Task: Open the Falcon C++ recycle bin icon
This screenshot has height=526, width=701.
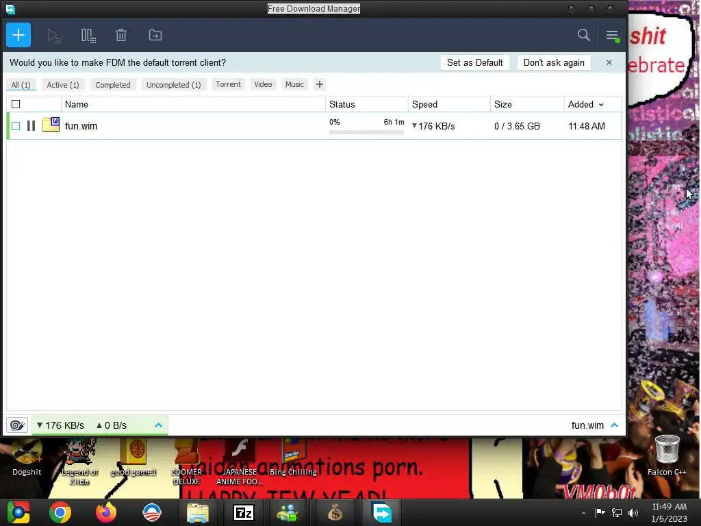Action: (667, 455)
